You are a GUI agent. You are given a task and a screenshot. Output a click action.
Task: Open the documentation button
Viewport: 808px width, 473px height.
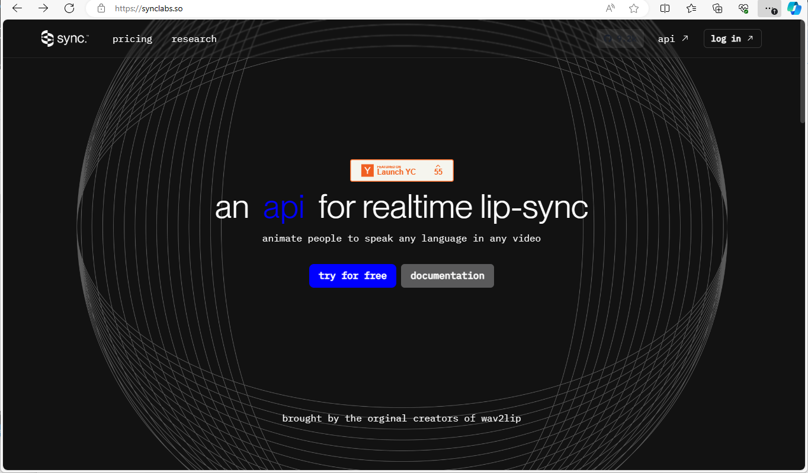coord(447,276)
